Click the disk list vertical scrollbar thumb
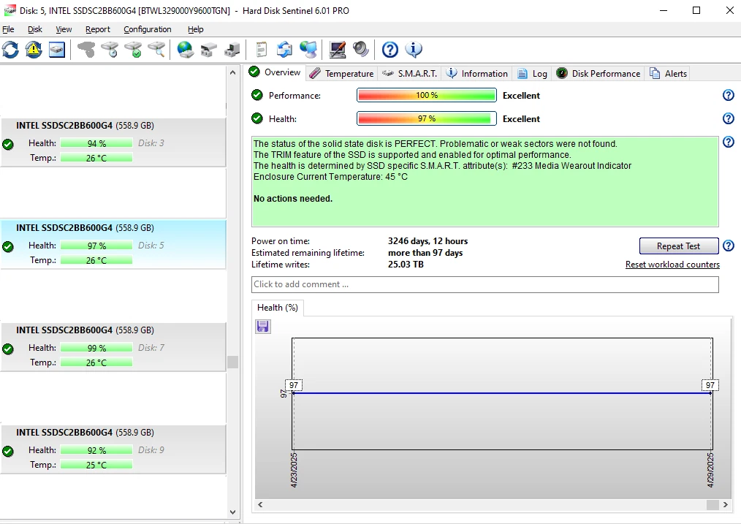This screenshot has width=741, height=524. coord(232,362)
